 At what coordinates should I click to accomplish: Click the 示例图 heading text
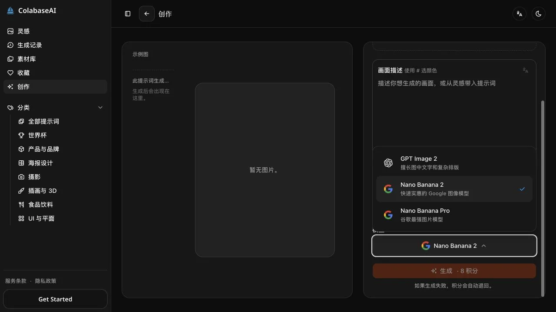click(140, 54)
